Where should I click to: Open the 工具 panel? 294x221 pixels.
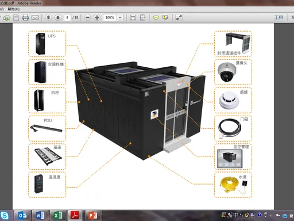(278, 18)
